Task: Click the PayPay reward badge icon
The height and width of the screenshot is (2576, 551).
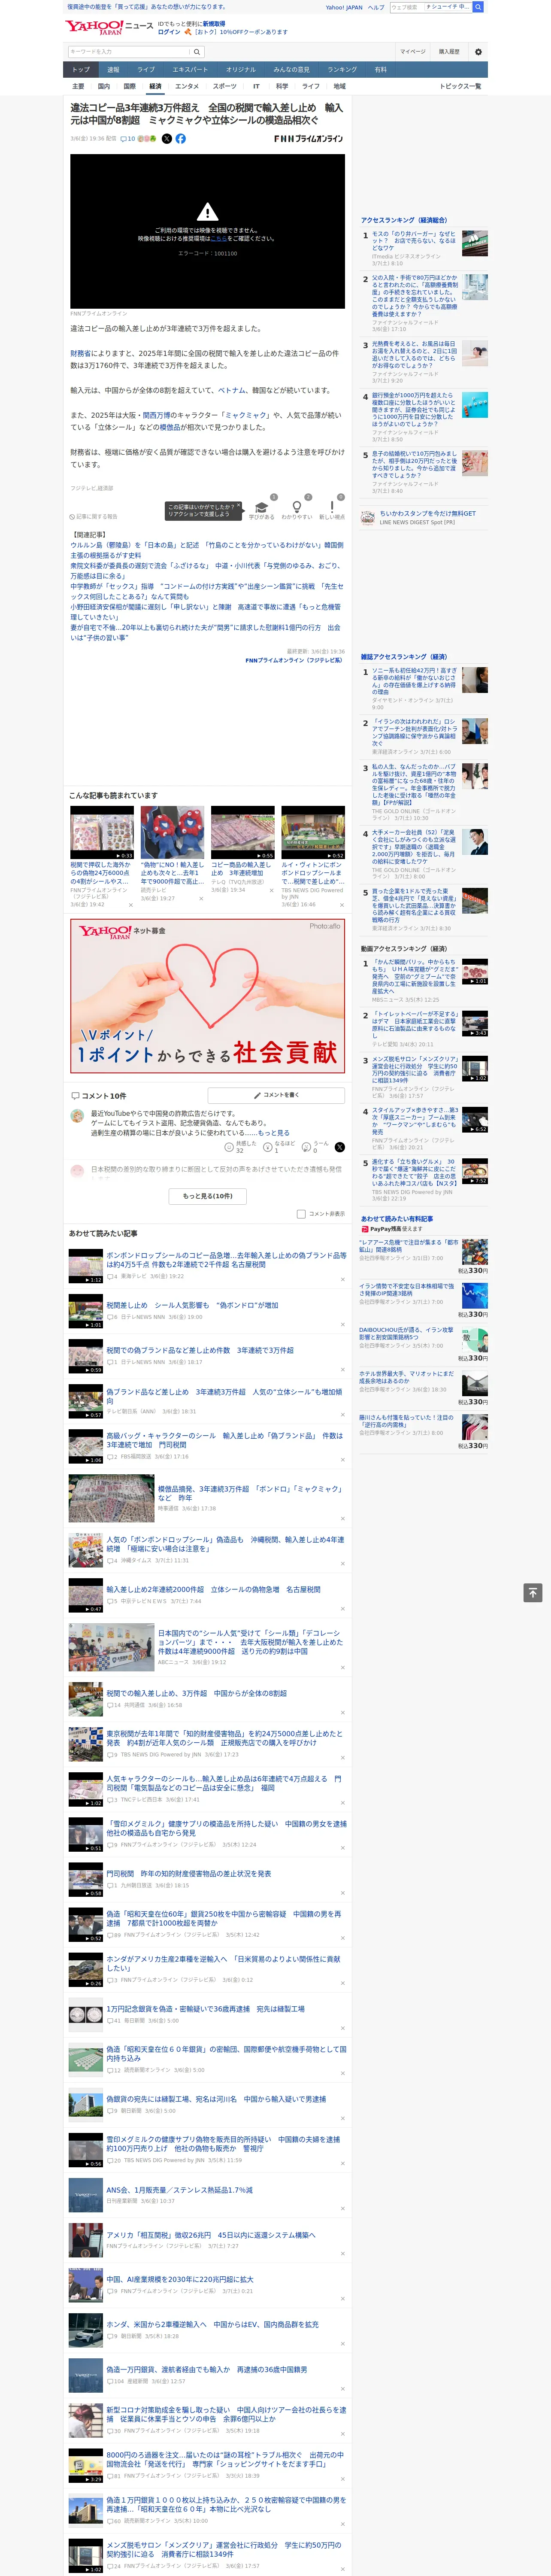Action: [365, 1229]
